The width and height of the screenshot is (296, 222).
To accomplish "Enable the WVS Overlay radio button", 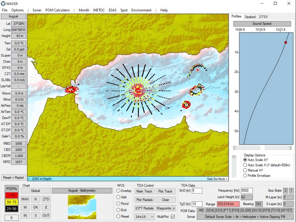I will [118, 191].
